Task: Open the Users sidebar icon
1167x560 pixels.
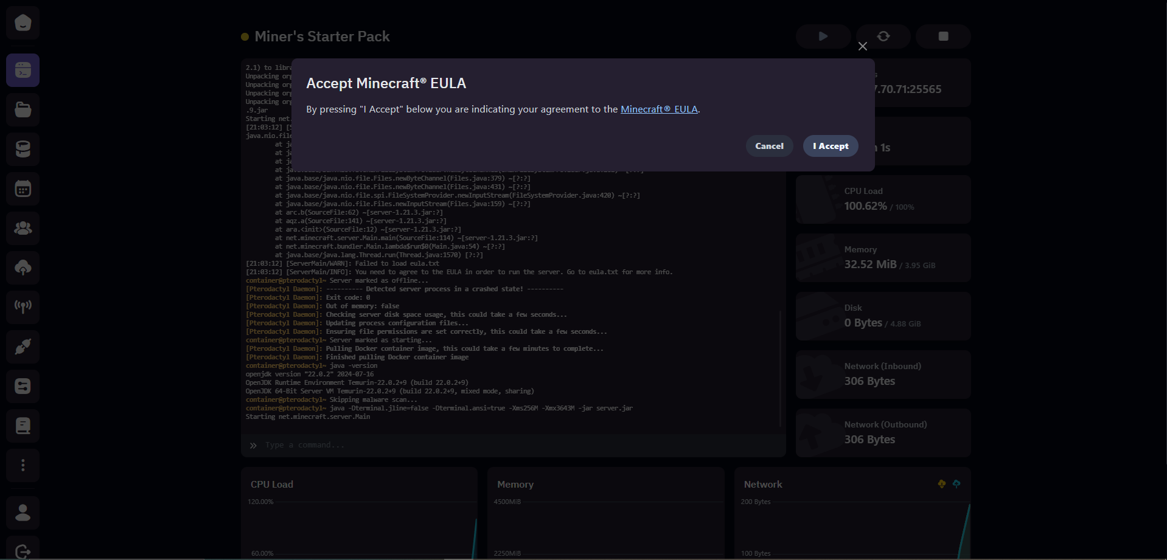Action: (23, 228)
